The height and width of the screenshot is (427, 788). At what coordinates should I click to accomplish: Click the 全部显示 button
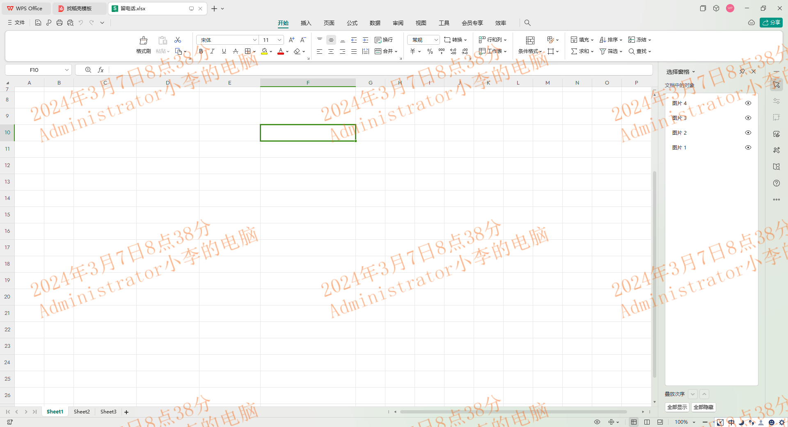coord(677,407)
